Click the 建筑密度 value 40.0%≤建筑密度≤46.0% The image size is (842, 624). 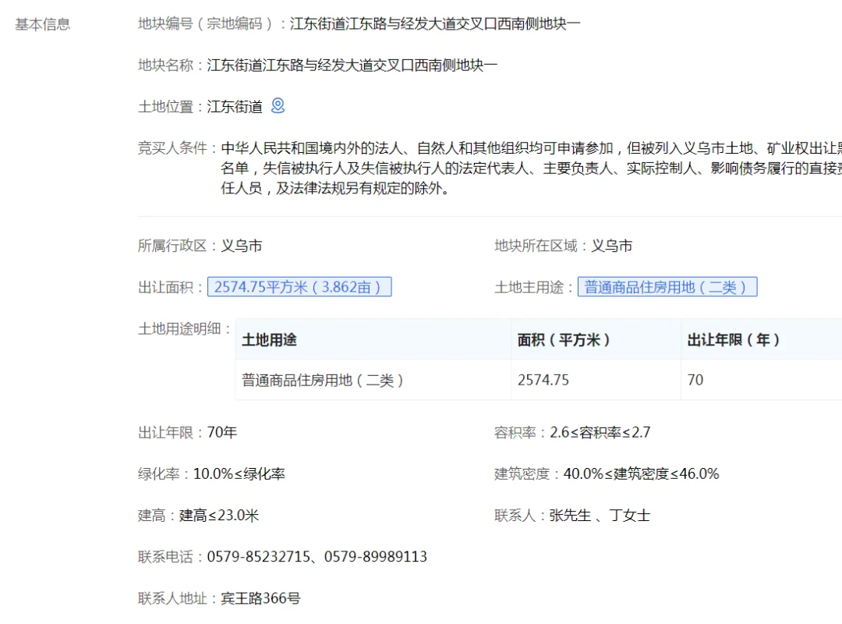pos(641,473)
